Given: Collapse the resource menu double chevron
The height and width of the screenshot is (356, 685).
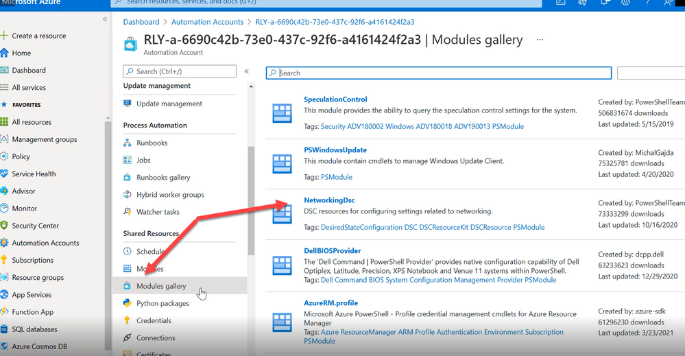Looking at the screenshot, I should tap(246, 71).
